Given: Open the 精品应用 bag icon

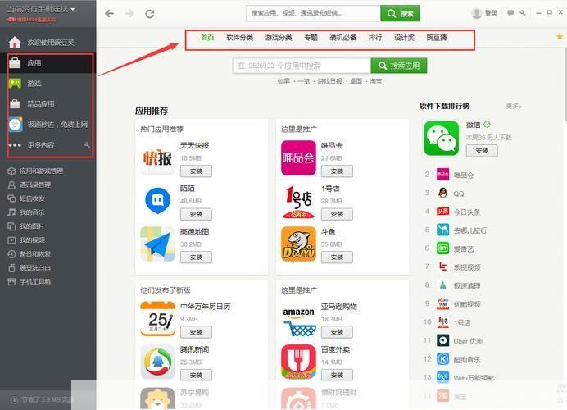Looking at the screenshot, I should 15,104.
